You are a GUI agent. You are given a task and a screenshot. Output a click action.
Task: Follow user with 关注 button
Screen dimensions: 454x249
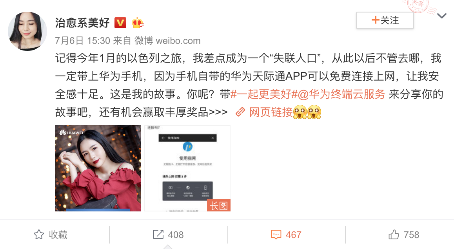tap(385, 20)
